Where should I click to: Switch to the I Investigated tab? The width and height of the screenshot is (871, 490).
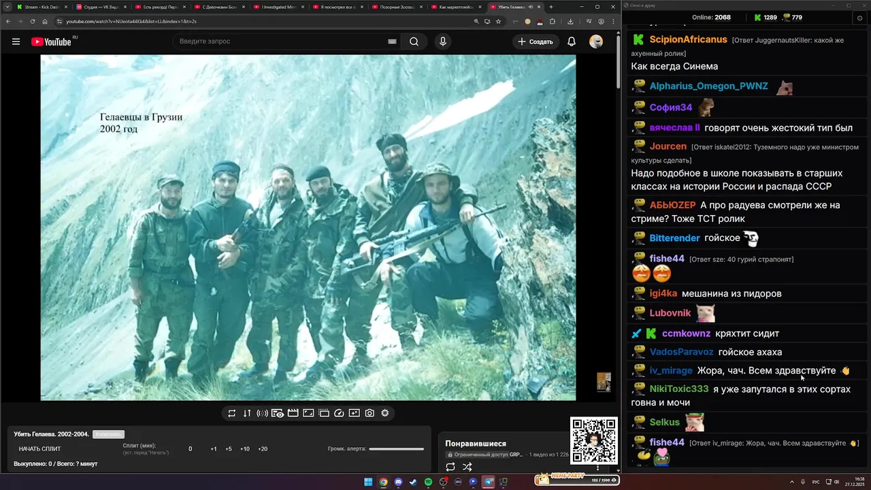pos(280,7)
